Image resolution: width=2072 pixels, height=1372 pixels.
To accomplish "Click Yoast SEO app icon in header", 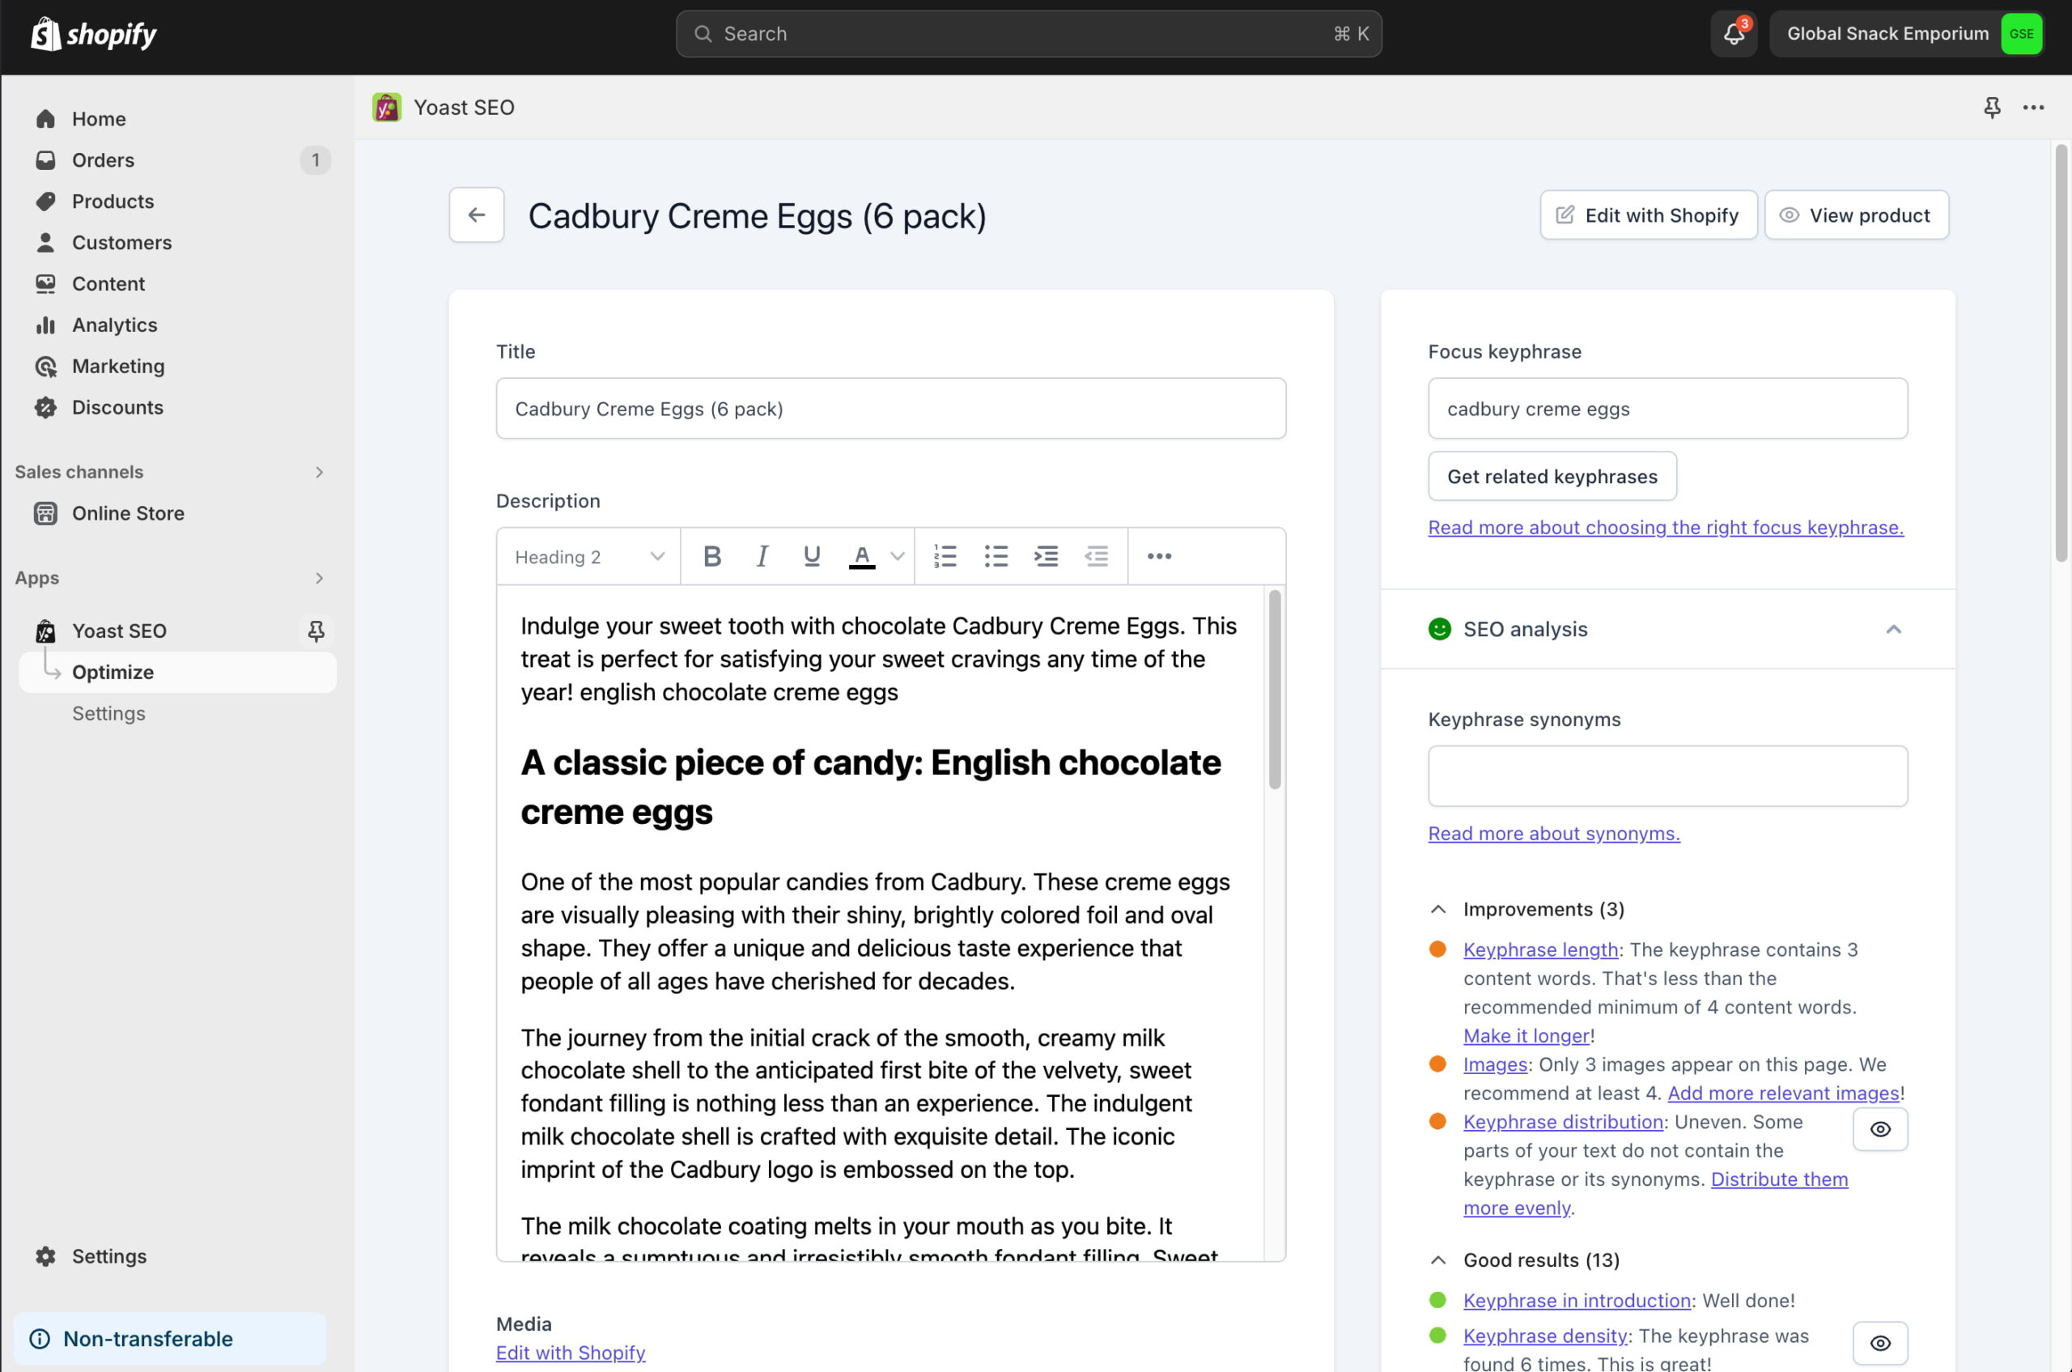I will coord(387,108).
